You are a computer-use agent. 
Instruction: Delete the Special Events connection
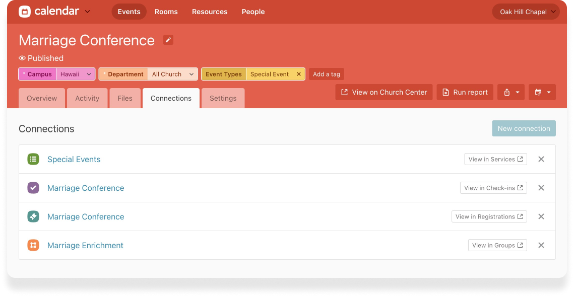(x=541, y=159)
